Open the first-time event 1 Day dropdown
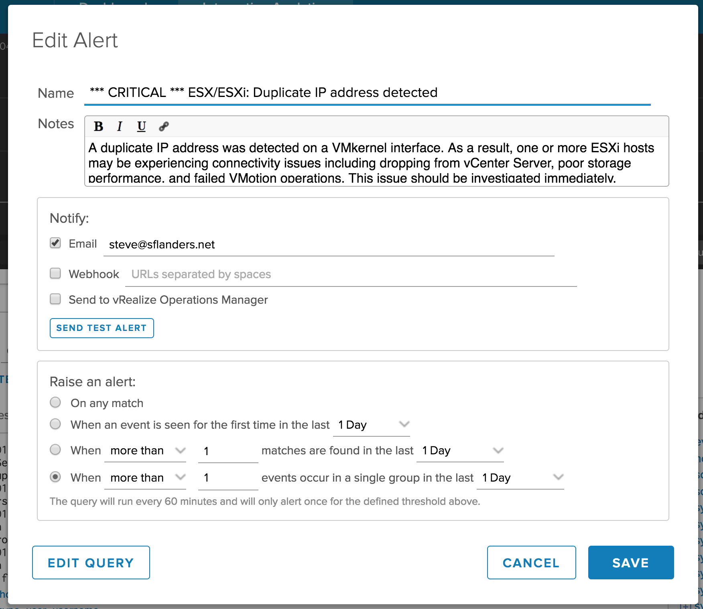The height and width of the screenshot is (609, 703). click(372, 425)
